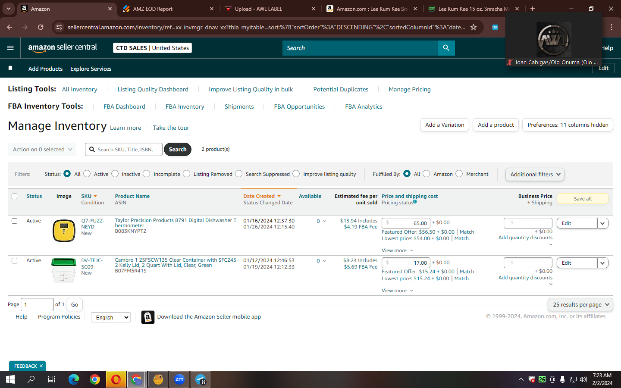Open the FBA Inventory tool link
This screenshot has width=621, height=388.
pos(185,106)
